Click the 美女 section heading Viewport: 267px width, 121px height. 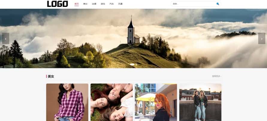[x=51, y=76]
